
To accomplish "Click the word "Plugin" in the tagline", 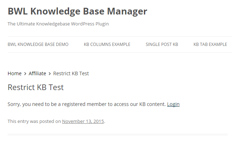I will point(102,24).
